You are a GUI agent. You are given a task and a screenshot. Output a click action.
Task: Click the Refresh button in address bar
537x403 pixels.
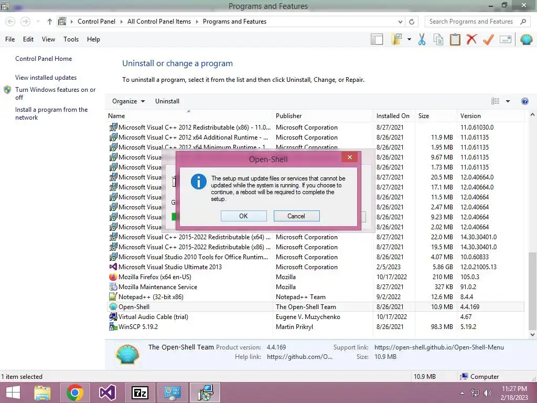click(412, 22)
